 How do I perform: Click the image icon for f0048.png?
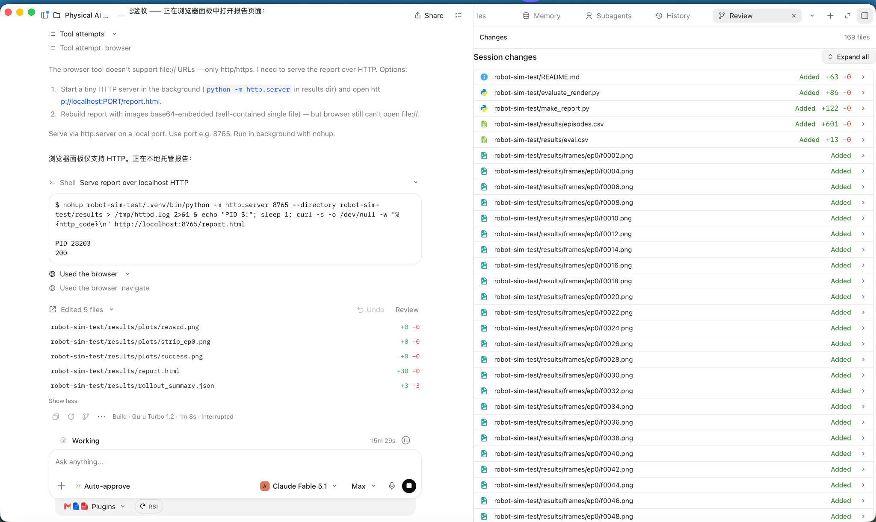484,516
